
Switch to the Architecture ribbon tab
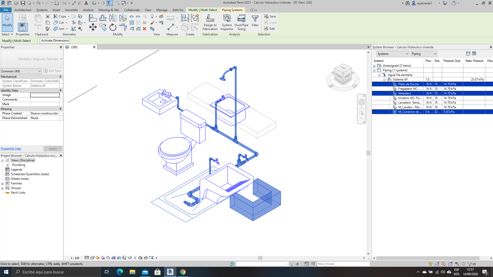(23, 10)
